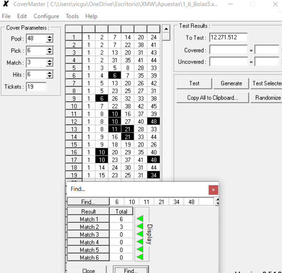Click the Match input field
Viewport: 282px width, 273px height.
tap(36, 62)
